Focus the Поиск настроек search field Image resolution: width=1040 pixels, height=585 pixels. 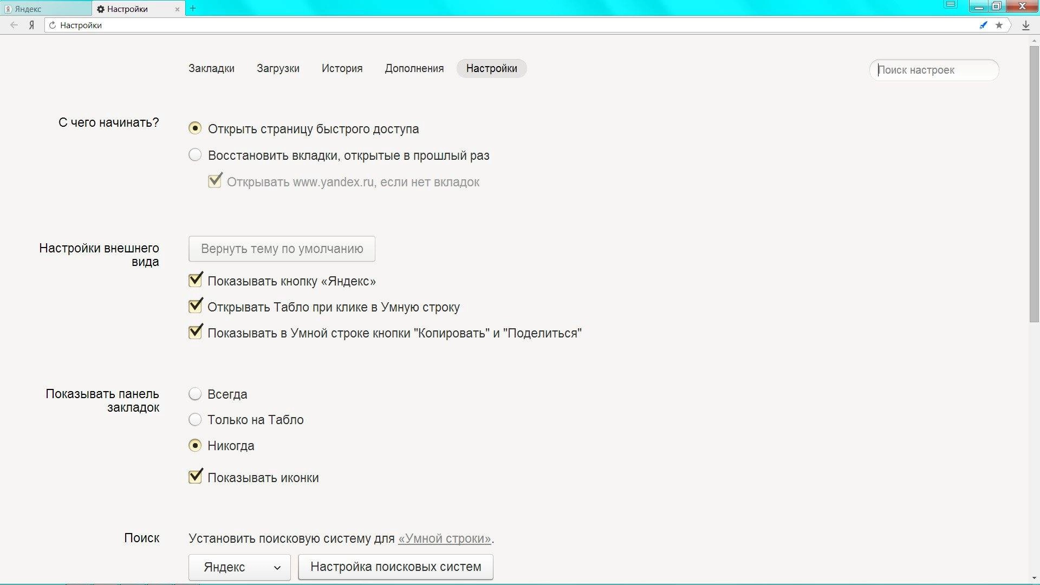pyautogui.click(x=934, y=70)
